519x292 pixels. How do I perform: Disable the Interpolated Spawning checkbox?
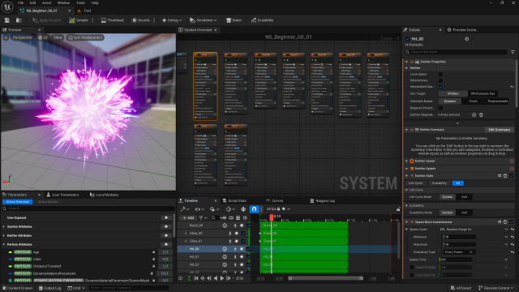(x=440, y=87)
